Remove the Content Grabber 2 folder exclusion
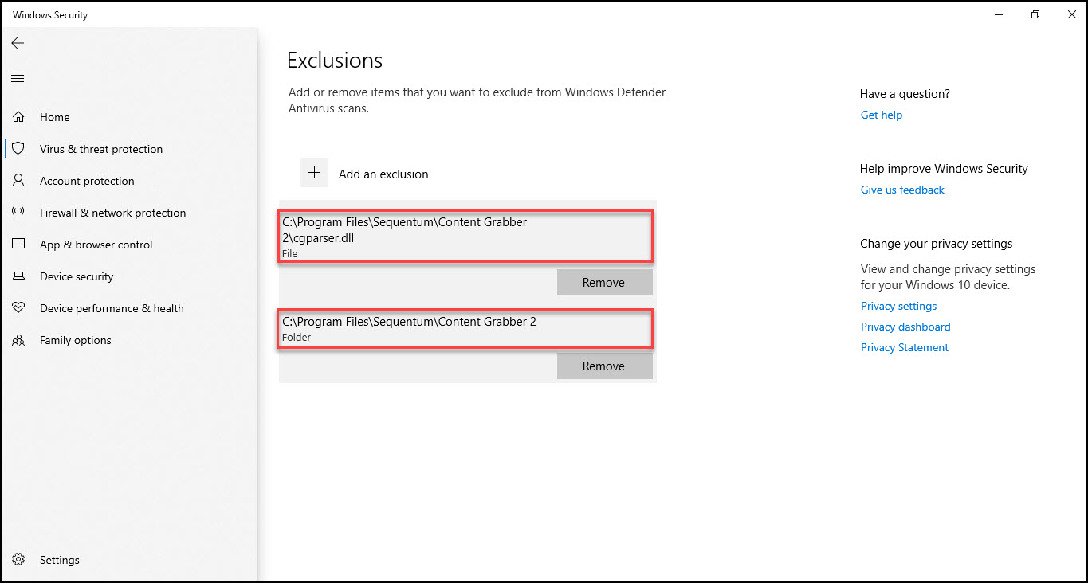 coord(604,366)
